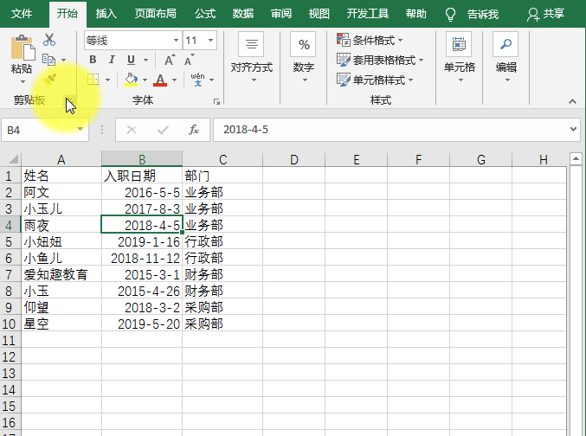The image size is (586, 436).
Task: Select cell 行政部 in row 5
Action: tap(222, 241)
